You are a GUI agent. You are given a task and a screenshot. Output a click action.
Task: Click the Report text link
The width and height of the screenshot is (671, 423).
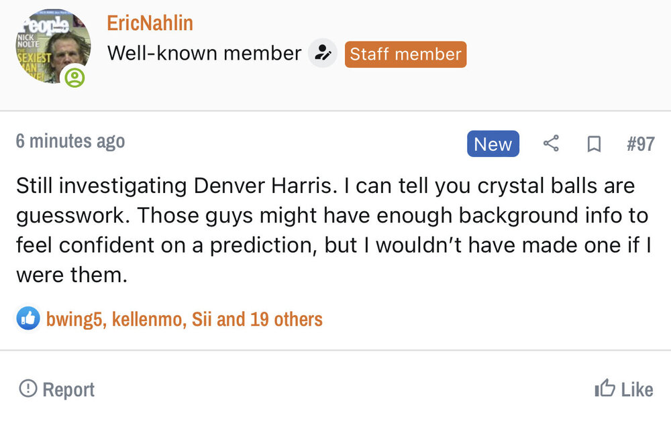(68, 389)
